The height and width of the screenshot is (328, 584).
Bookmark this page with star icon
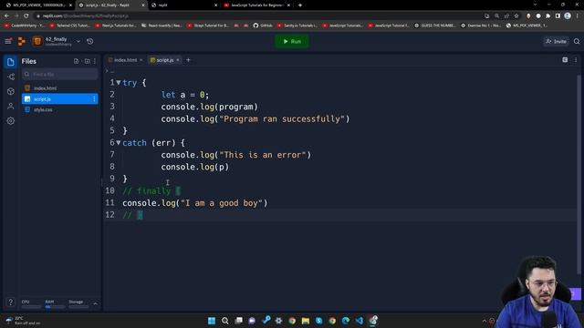pos(516,16)
